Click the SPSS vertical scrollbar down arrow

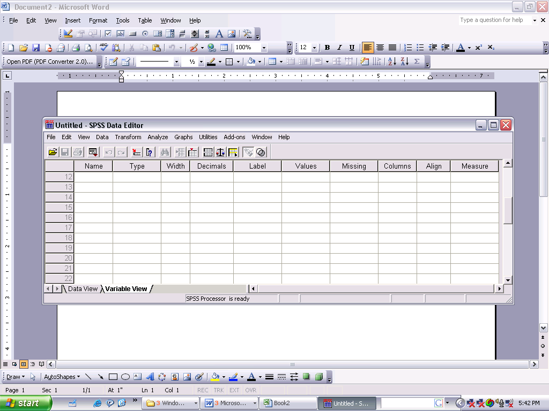pyautogui.click(x=508, y=280)
